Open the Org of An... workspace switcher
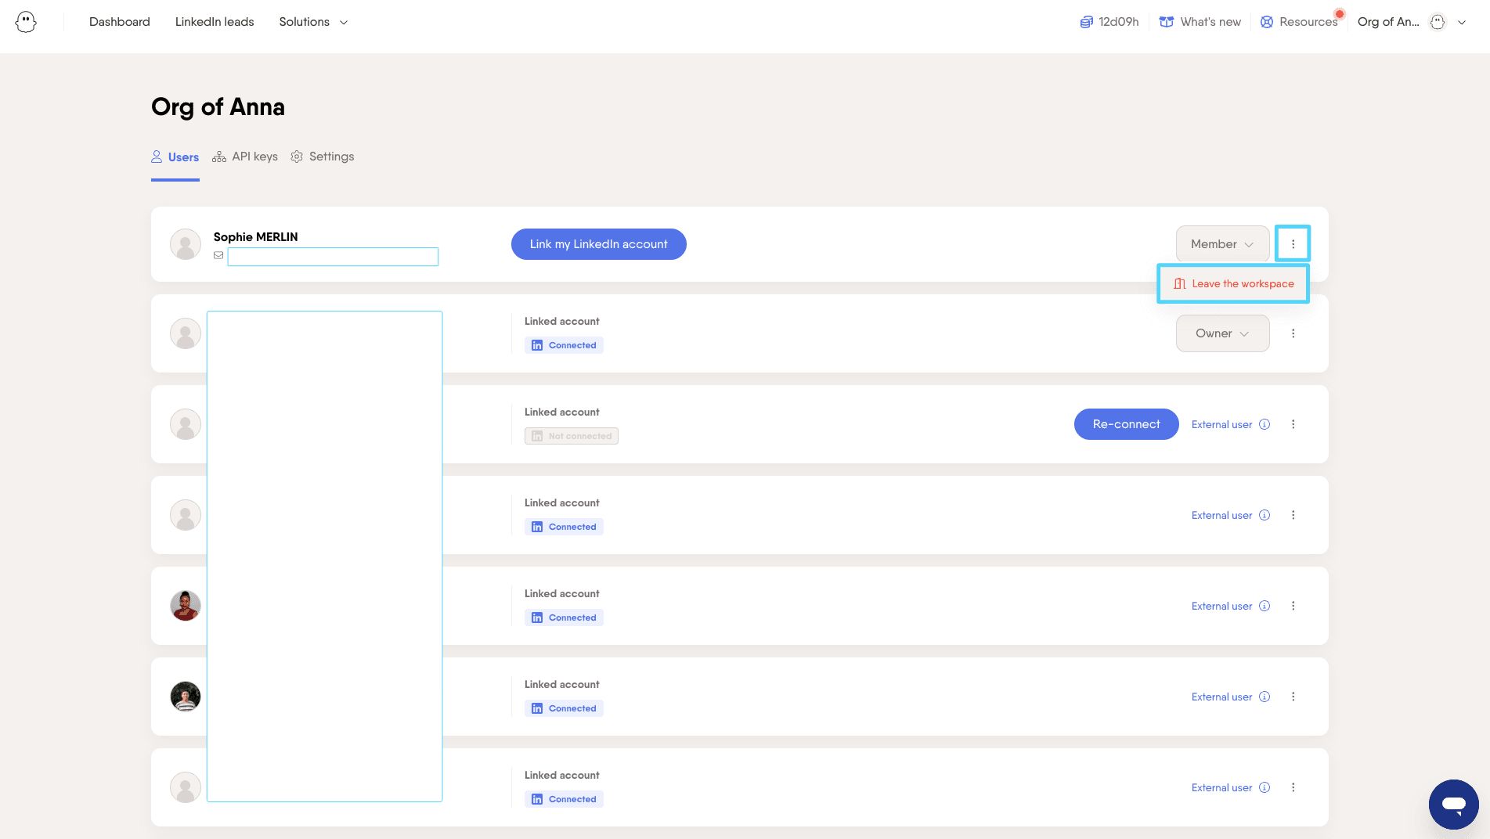Image resolution: width=1490 pixels, height=839 pixels. point(1388,22)
